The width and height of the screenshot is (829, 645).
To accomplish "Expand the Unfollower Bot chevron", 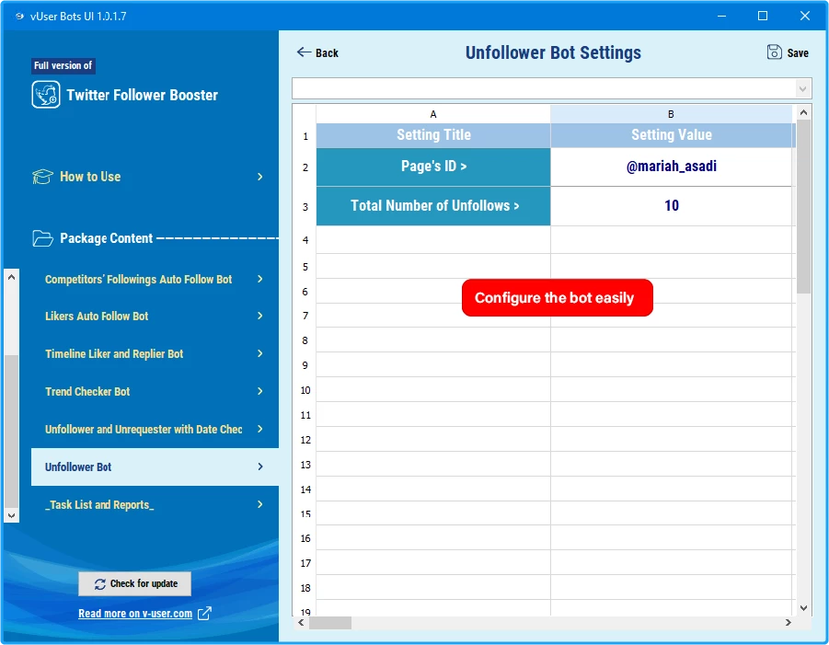I will point(260,466).
